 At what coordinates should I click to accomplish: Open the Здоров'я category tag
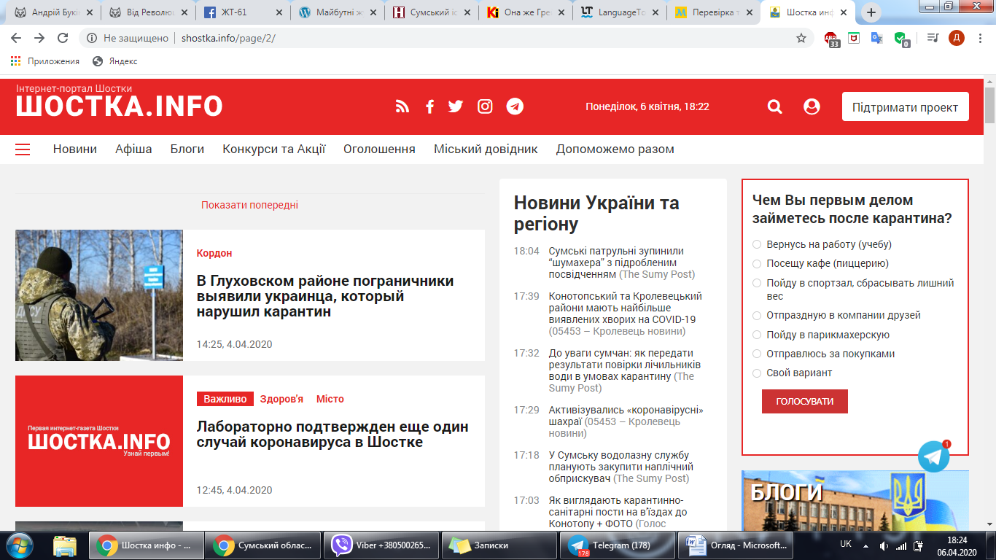(x=281, y=399)
